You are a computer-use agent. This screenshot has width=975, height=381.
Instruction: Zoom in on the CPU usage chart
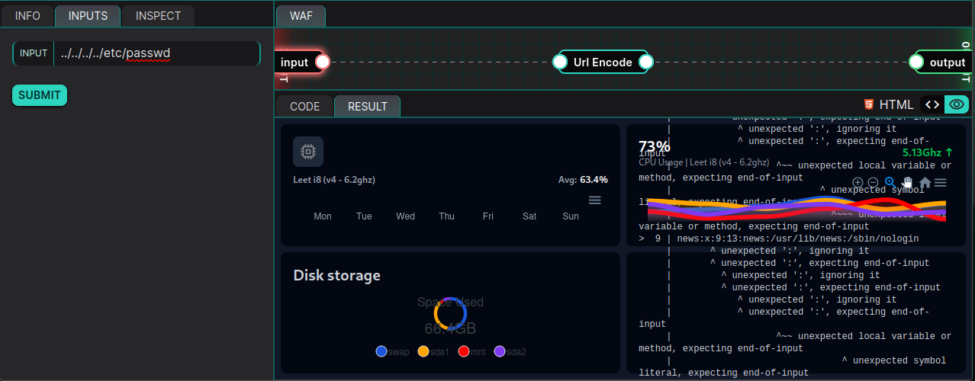[x=858, y=183]
